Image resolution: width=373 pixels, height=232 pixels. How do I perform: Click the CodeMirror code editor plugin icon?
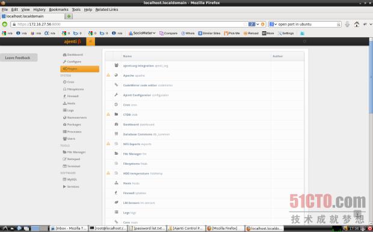coord(116,85)
